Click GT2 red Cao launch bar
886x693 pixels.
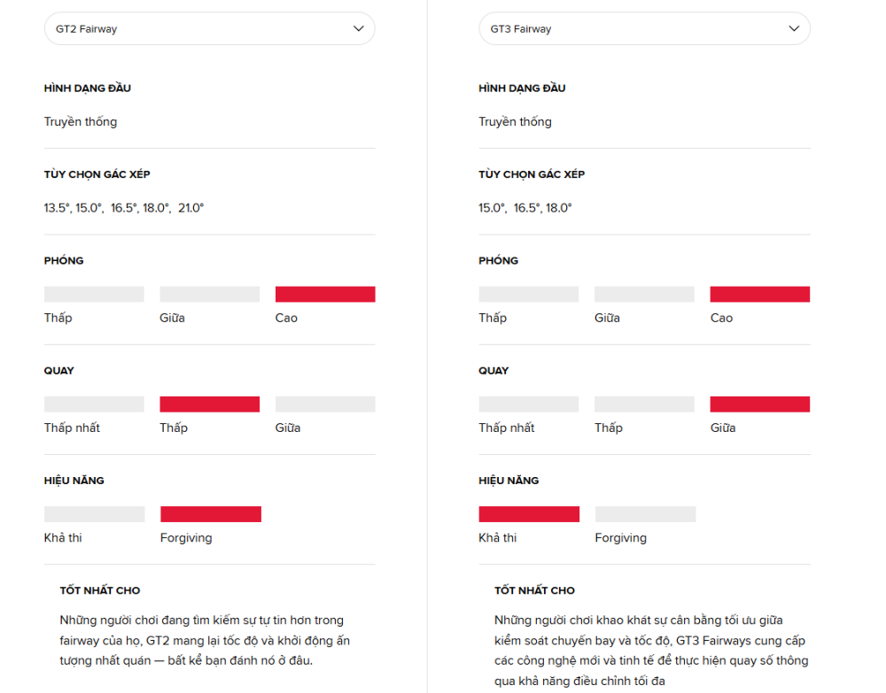tap(325, 294)
